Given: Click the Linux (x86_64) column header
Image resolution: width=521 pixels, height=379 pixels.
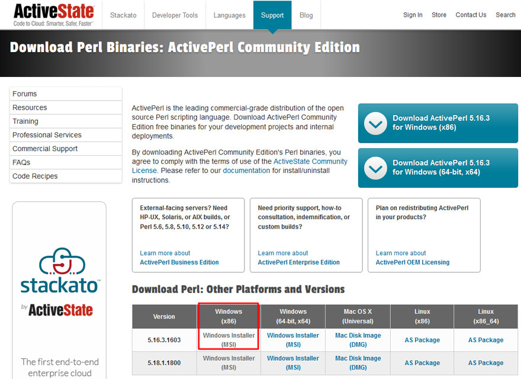Looking at the screenshot, I should (x=485, y=316).
